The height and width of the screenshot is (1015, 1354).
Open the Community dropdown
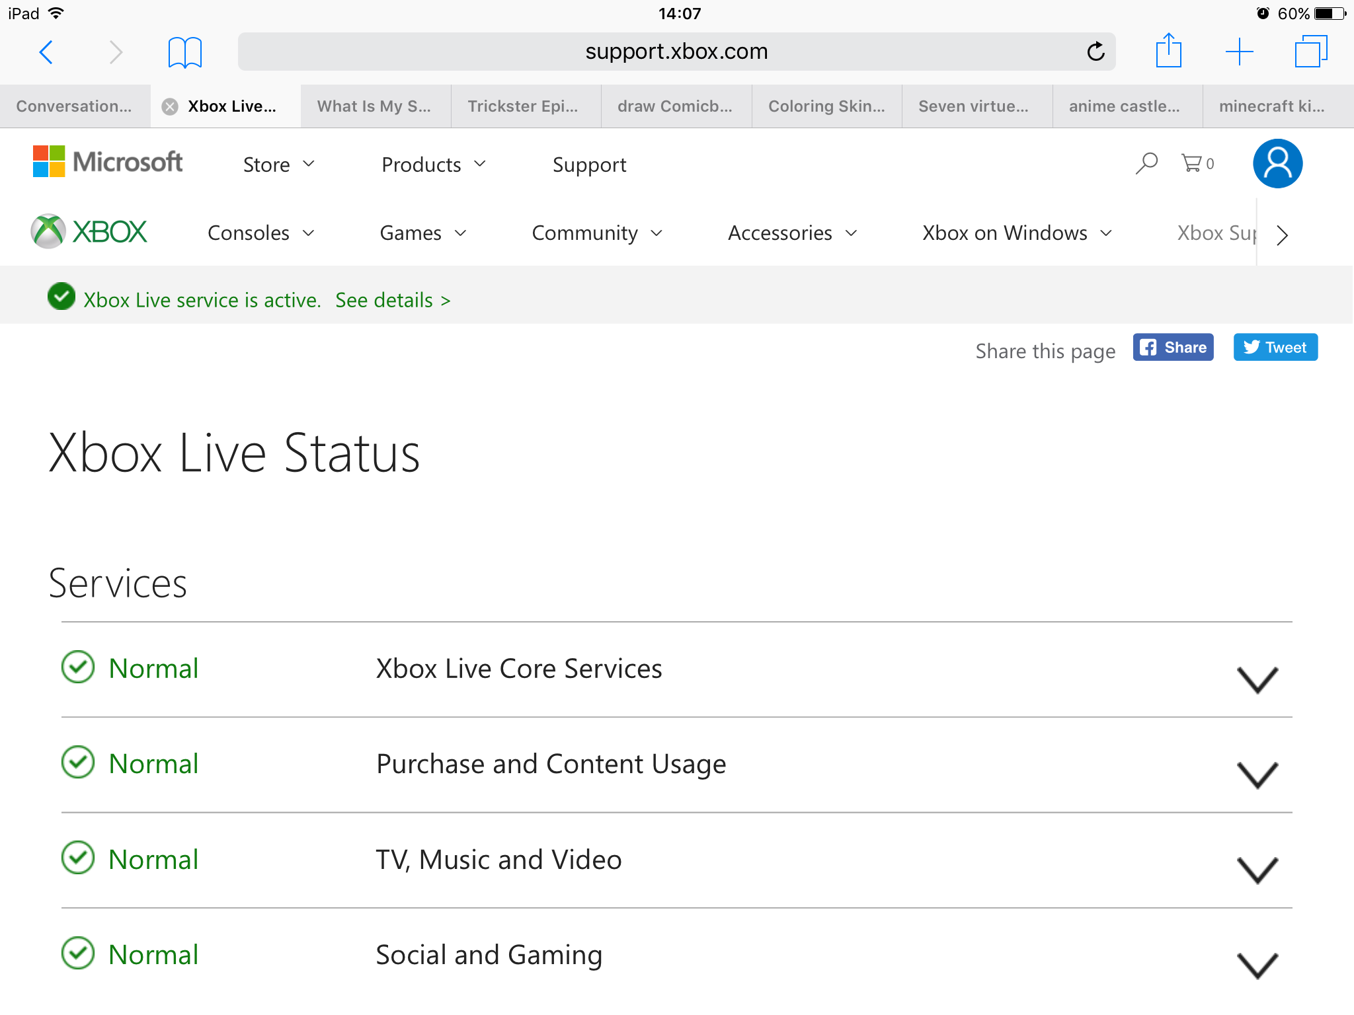click(x=597, y=233)
